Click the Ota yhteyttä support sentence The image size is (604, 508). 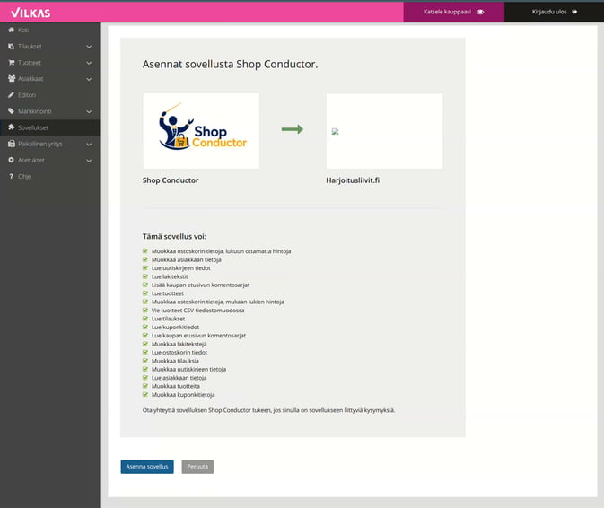click(x=269, y=410)
